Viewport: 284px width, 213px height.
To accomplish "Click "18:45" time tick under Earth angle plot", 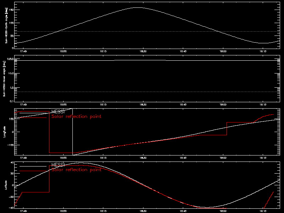I will coord(183,51).
